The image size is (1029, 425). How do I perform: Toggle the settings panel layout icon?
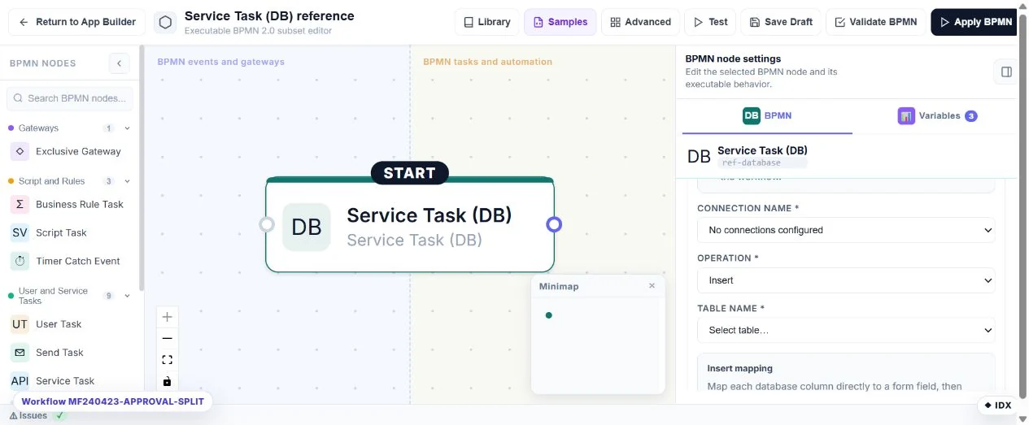pos(1006,72)
